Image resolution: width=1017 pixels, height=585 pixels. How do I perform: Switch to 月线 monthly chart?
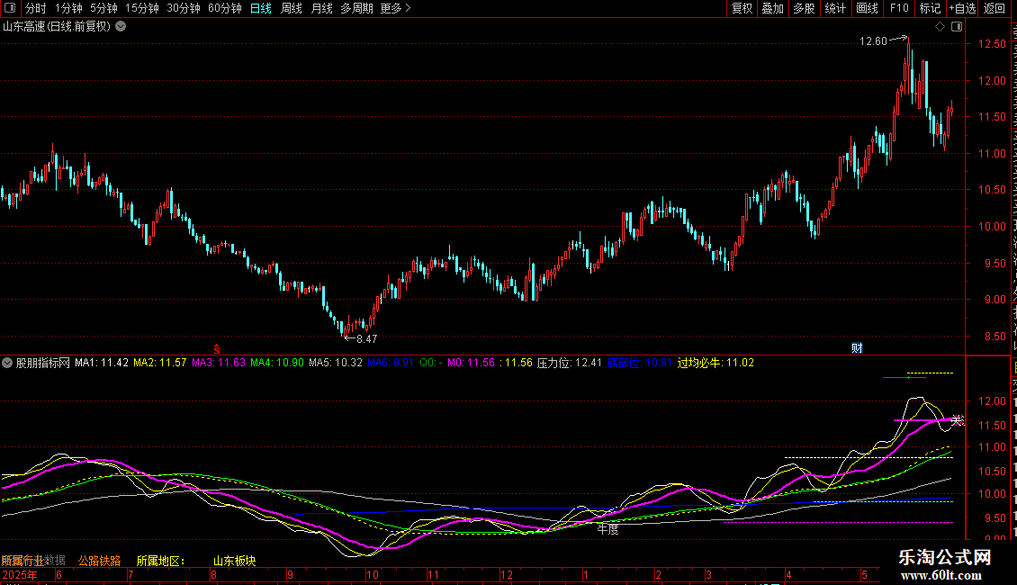click(321, 8)
